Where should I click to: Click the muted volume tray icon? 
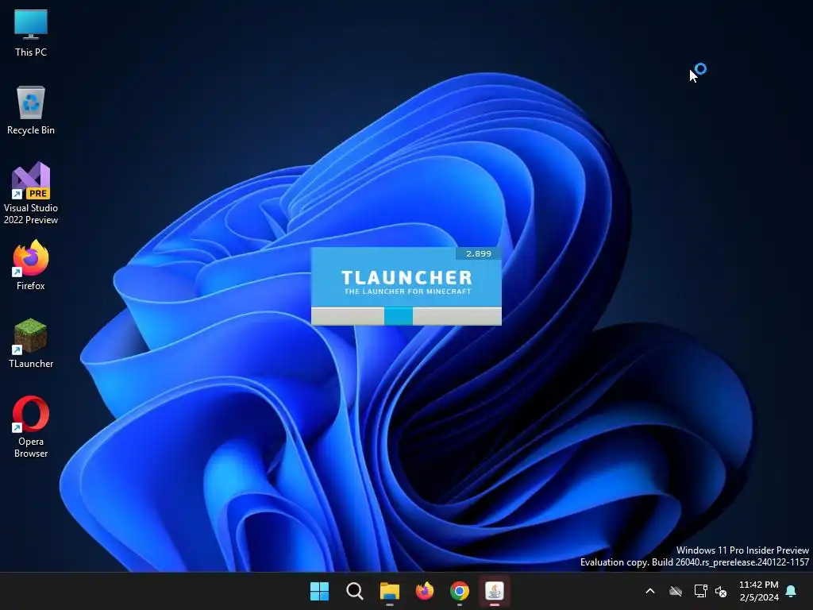coord(721,591)
